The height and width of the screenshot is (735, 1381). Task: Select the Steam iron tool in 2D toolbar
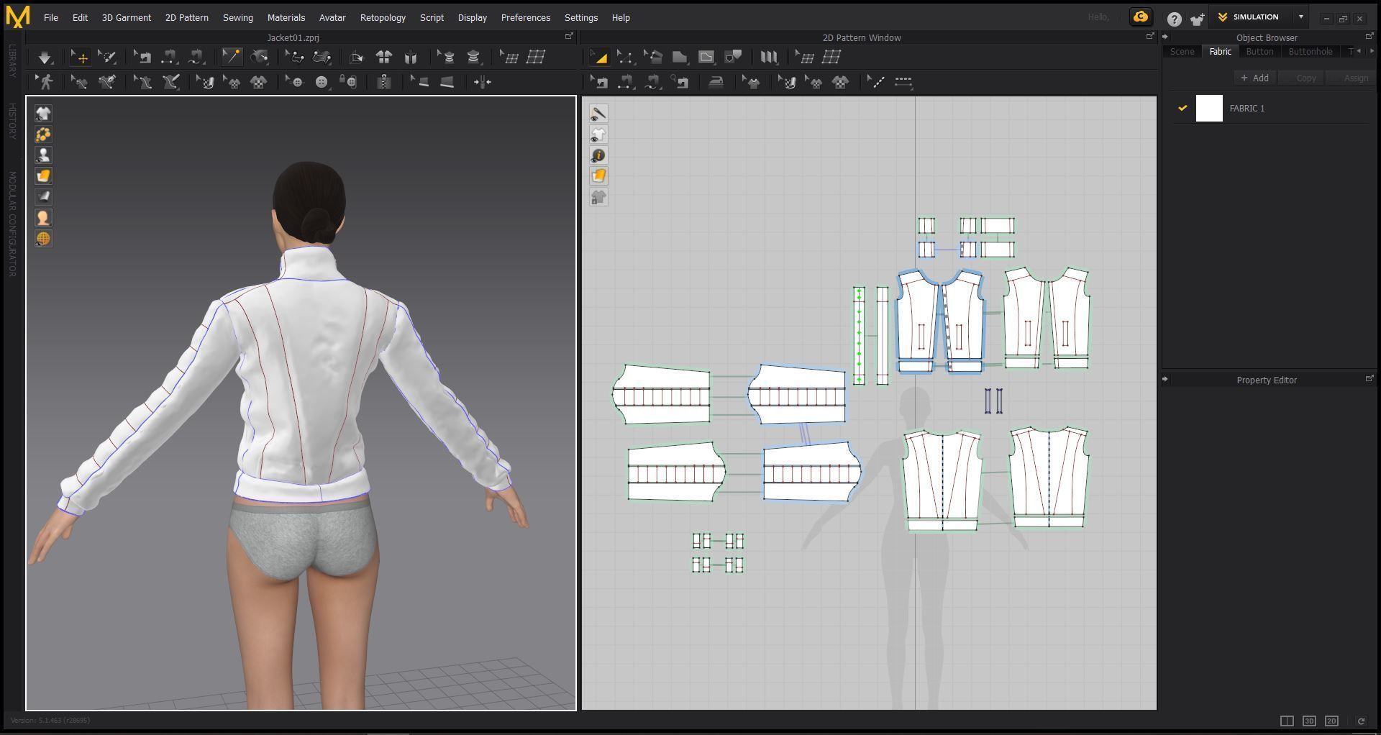pos(716,82)
